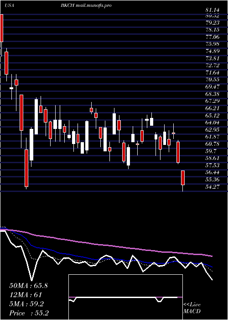Viewport: 228px width, 320px height.
Task: Click the price label 77.06
Action: click(x=213, y=37)
